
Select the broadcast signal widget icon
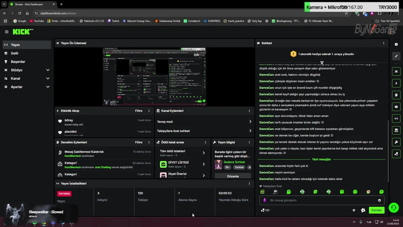click(396, 119)
